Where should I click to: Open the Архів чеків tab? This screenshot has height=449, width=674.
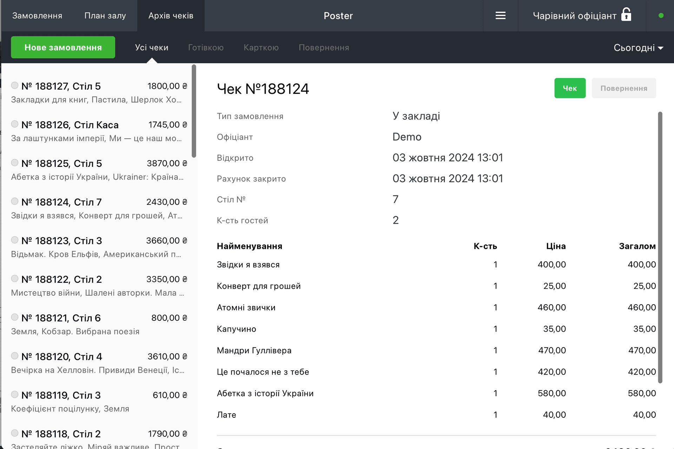[171, 16]
